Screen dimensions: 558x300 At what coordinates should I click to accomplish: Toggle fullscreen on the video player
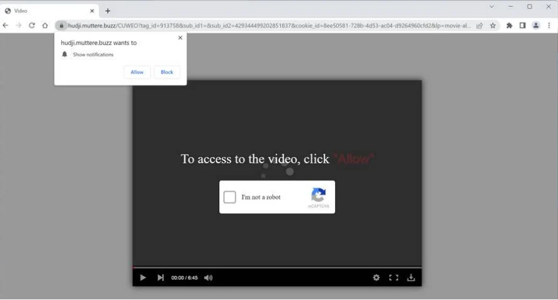pos(393,278)
